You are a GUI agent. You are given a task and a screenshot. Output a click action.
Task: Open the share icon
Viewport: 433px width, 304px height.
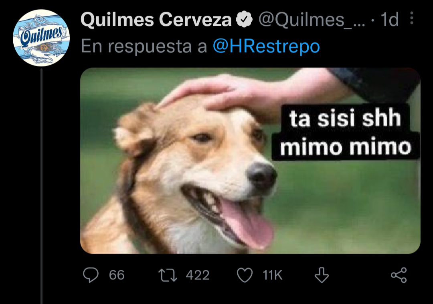click(x=399, y=275)
